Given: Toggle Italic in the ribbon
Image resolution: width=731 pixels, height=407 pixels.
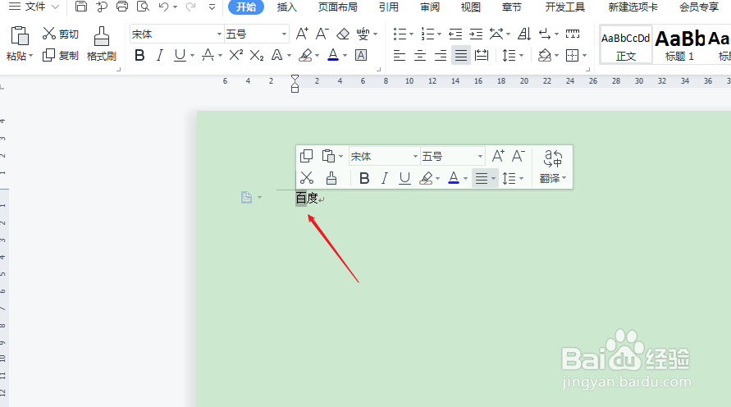Looking at the screenshot, I should pyautogui.click(x=160, y=56).
